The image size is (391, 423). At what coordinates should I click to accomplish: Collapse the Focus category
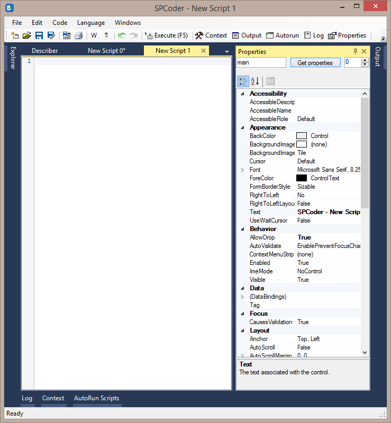(x=242, y=314)
